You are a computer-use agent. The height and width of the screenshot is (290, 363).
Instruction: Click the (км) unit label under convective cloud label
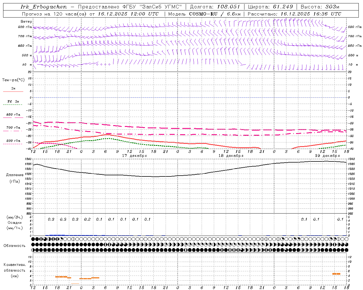pyautogui.click(x=15, y=276)
